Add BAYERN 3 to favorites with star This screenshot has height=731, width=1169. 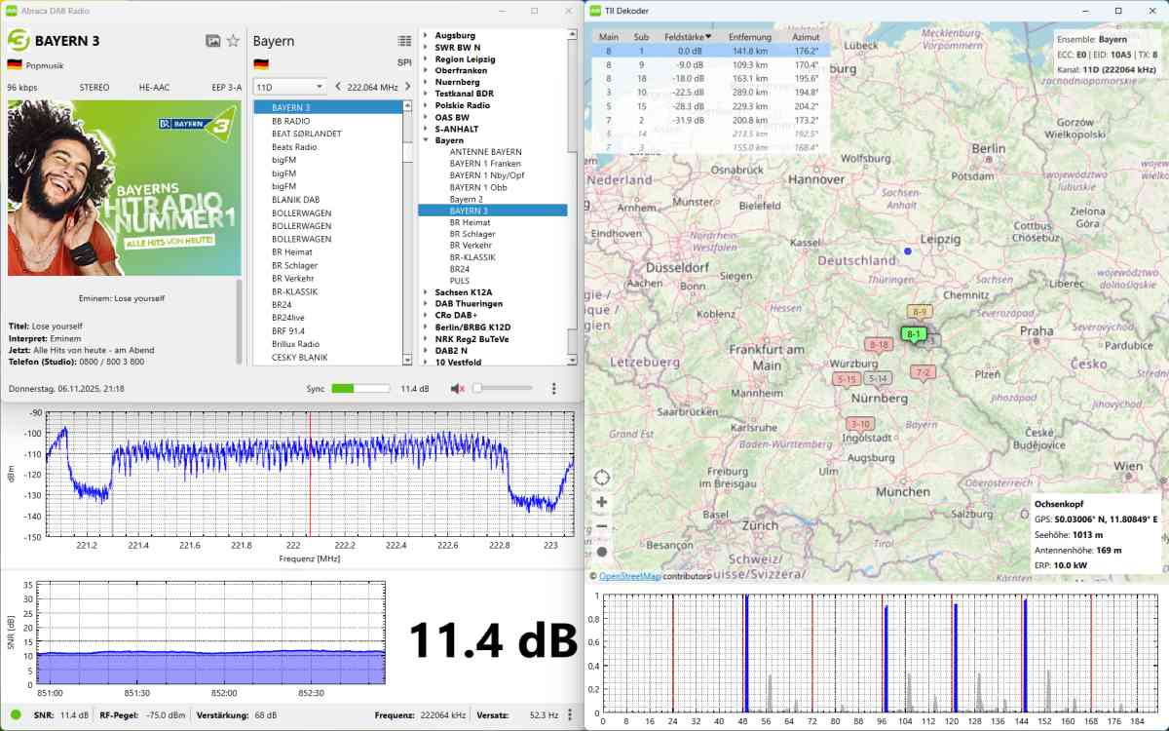click(233, 41)
